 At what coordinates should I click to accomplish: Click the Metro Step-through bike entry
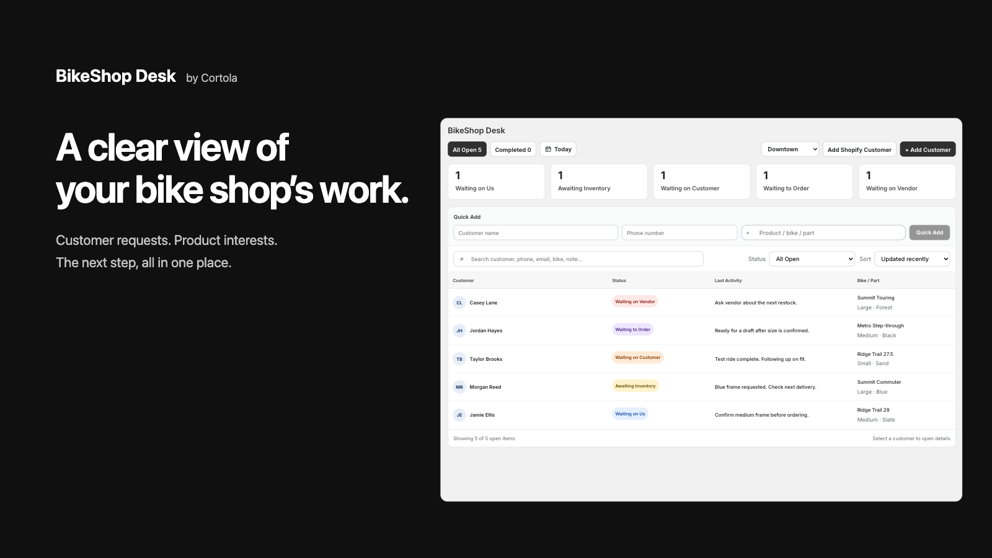880,326
